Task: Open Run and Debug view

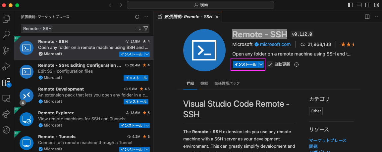Action: point(6,66)
